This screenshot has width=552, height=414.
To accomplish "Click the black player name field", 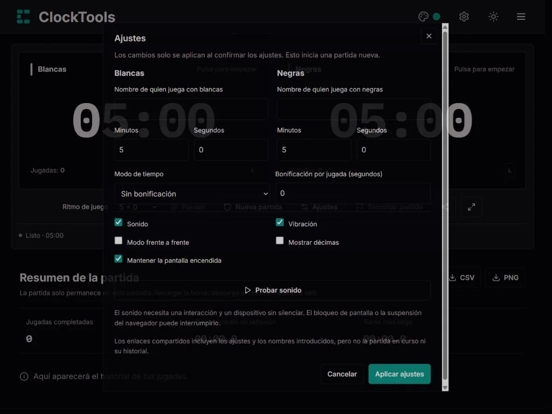I will pyautogui.click(x=354, y=109).
